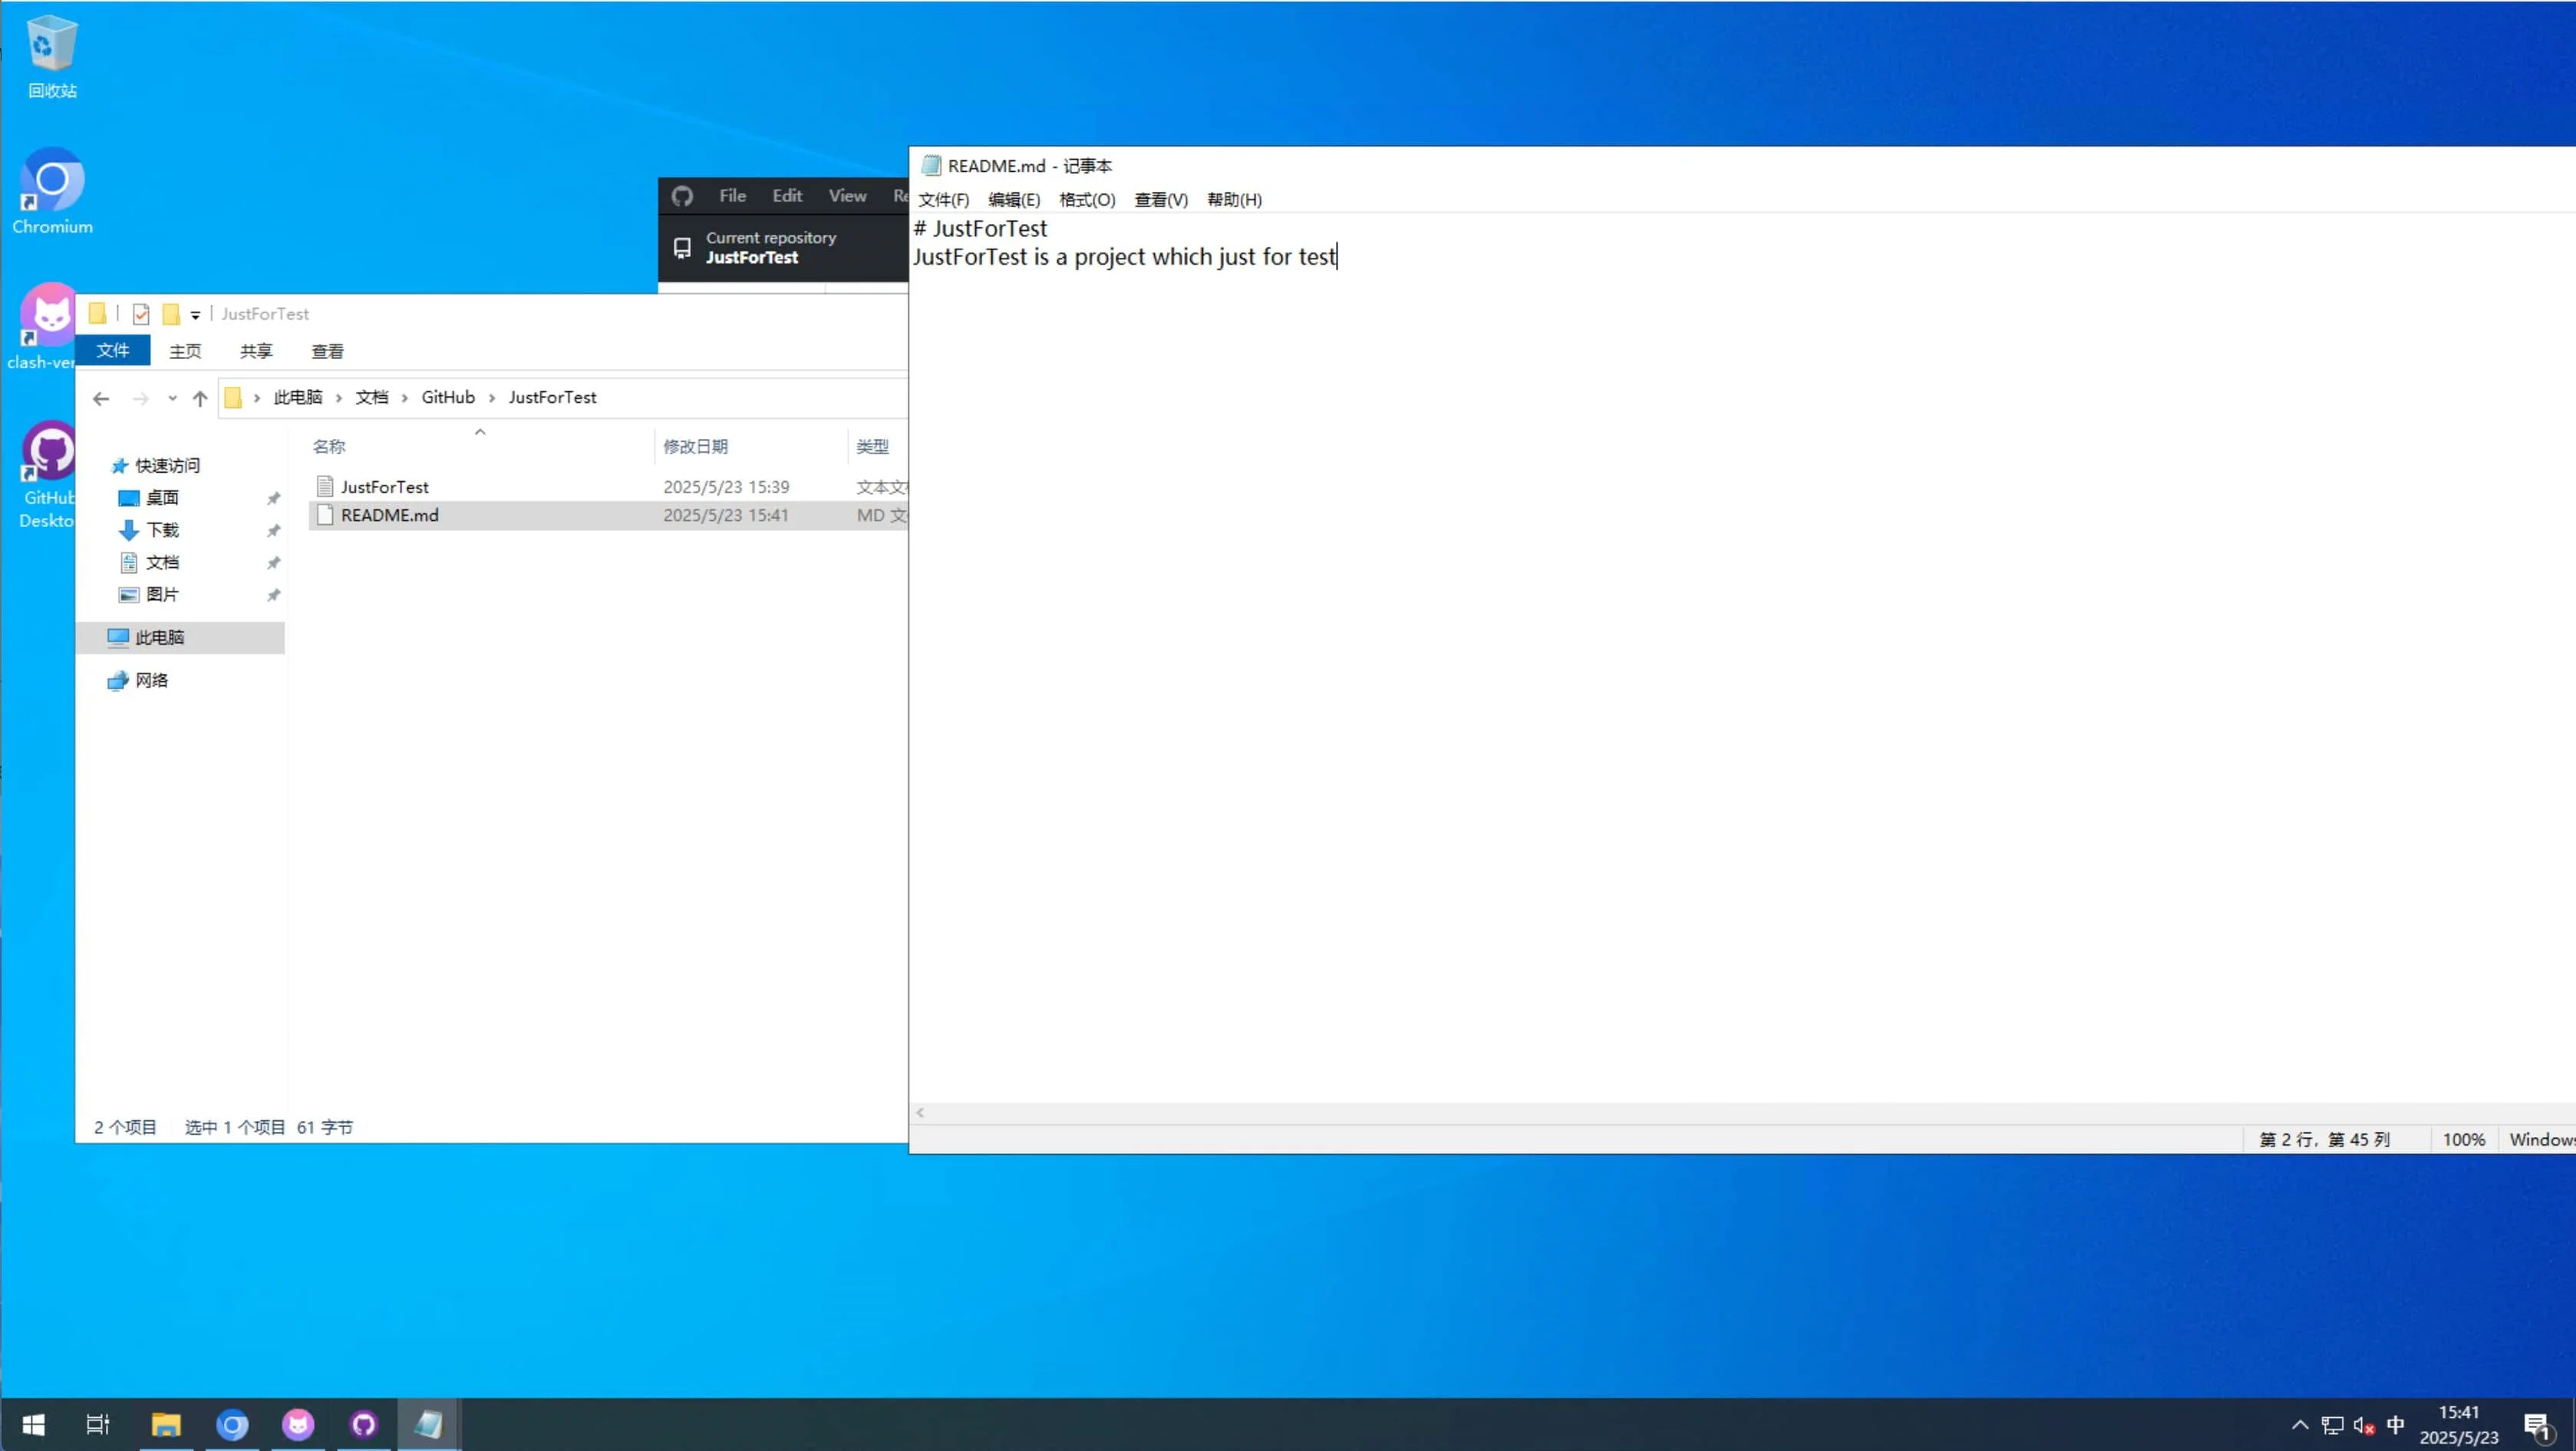Open the Recycle Bin desktop icon
This screenshot has height=1451, width=2576.
tap(51, 45)
